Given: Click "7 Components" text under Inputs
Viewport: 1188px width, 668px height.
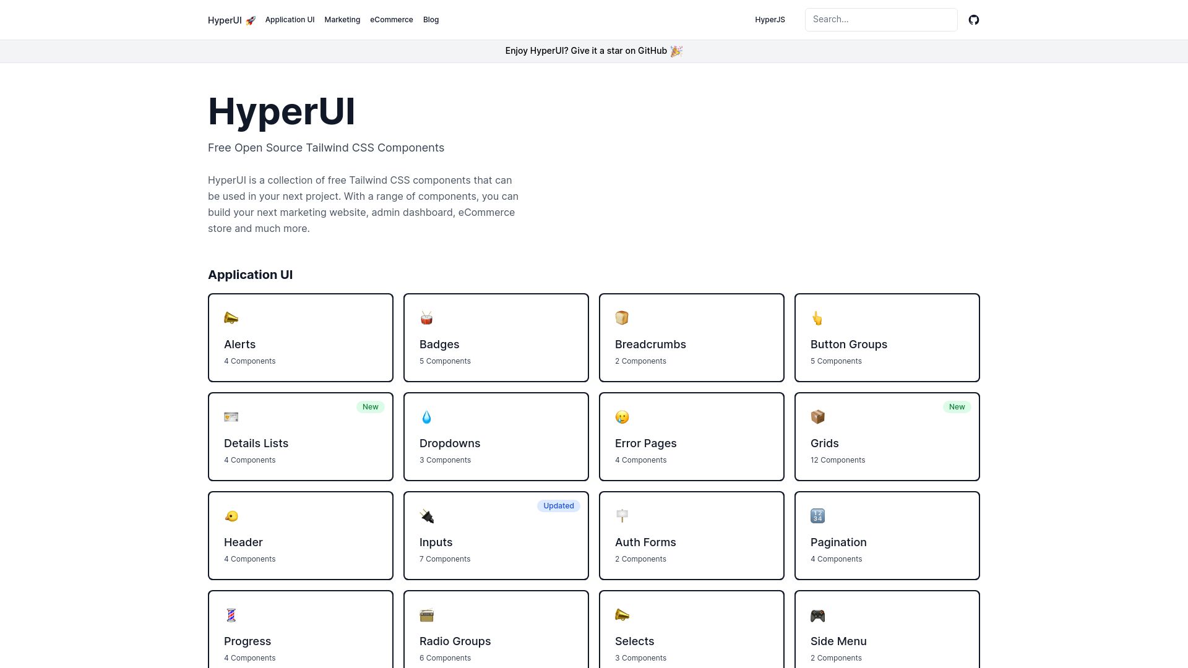Looking at the screenshot, I should coord(445,559).
